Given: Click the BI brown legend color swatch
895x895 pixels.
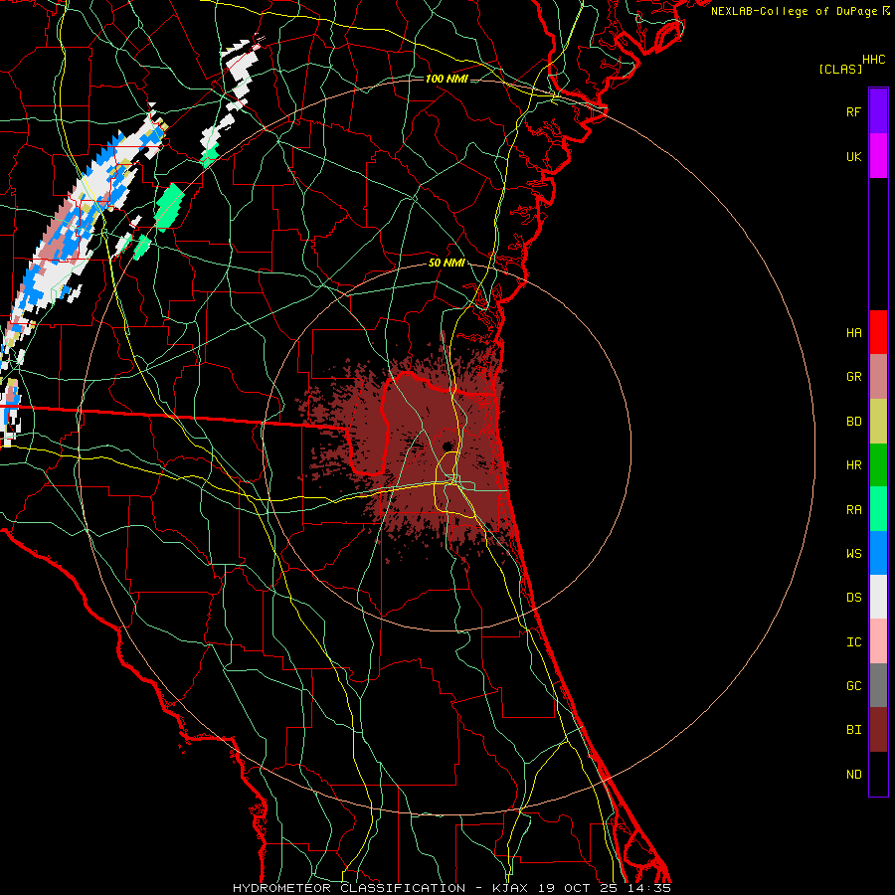Looking at the screenshot, I should [878, 730].
